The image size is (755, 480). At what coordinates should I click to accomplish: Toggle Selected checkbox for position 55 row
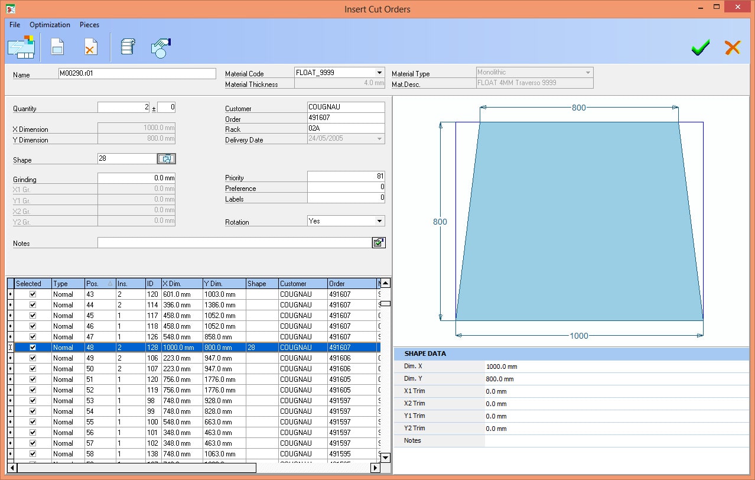click(33, 422)
